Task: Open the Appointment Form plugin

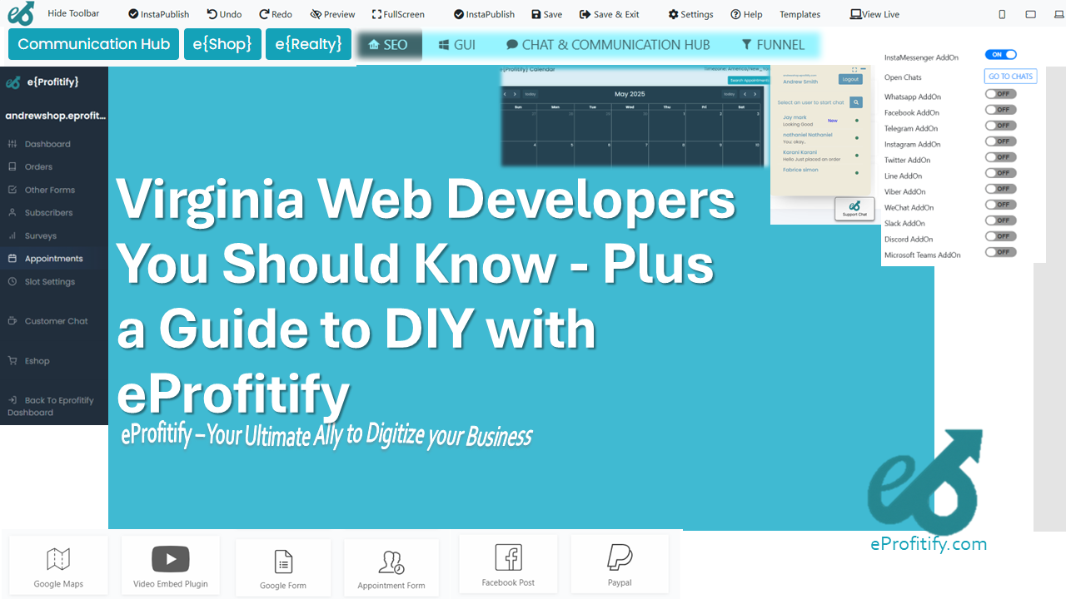Action: (391, 562)
